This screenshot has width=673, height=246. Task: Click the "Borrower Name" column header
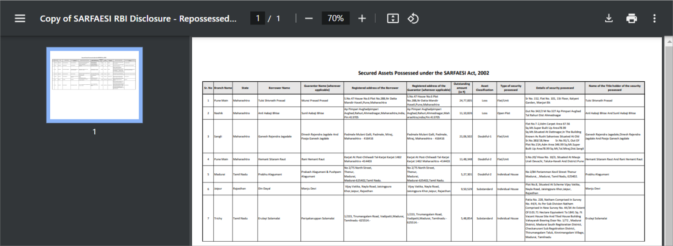tap(279, 88)
